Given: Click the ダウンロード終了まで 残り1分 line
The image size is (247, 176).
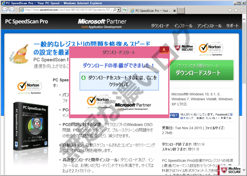Looking at the screenshot, I should 183,144.
